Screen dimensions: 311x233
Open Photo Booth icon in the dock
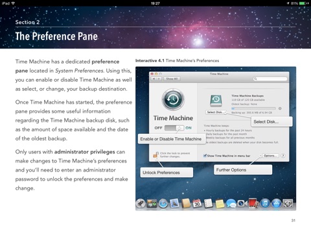pos(253,203)
